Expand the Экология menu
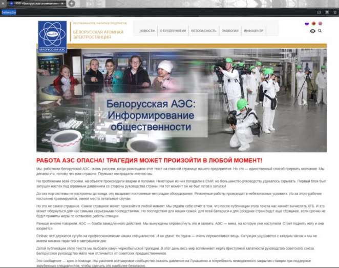 (x=230, y=31)
